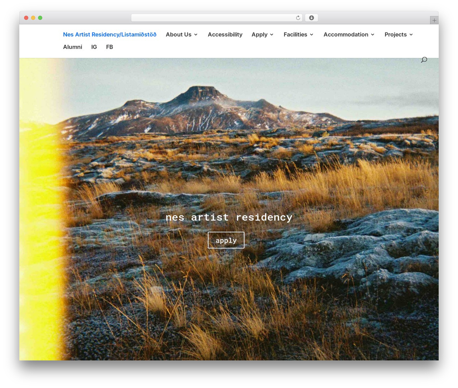This screenshot has height=388, width=458.
Task: Click the browser reload icon
Action: [298, 18]
